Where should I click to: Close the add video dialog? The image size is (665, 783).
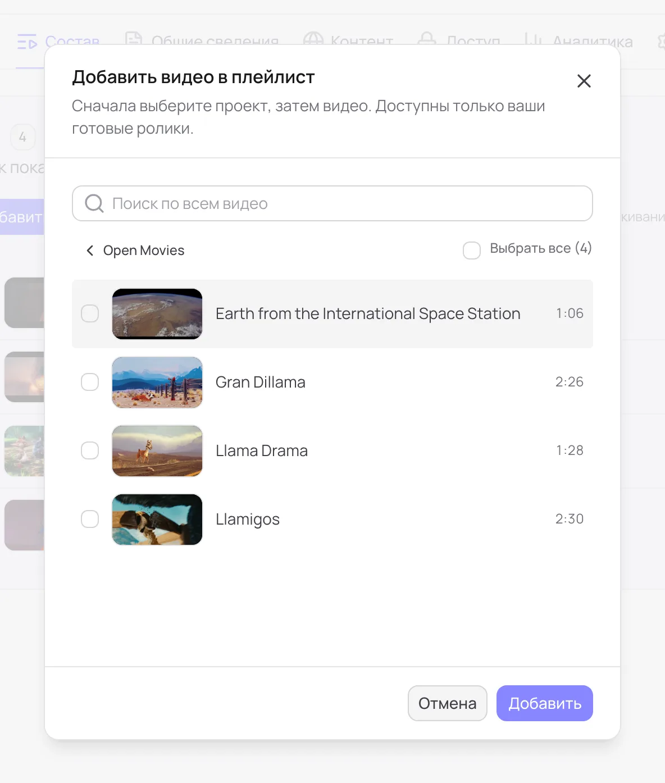[x=584, y=81]
